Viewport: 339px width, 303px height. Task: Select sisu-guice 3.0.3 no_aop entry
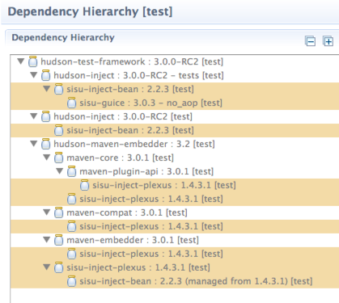pyautogui.click(x=150, y=103)
